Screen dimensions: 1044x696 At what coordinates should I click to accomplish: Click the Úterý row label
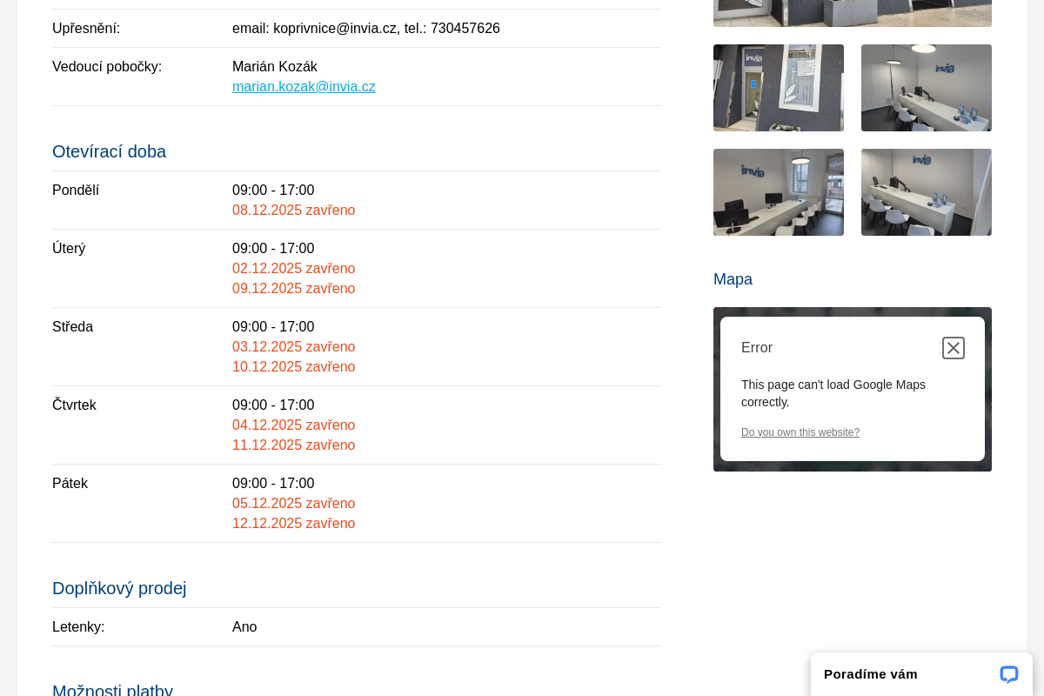pyautogui.click(x=69, y=249)
